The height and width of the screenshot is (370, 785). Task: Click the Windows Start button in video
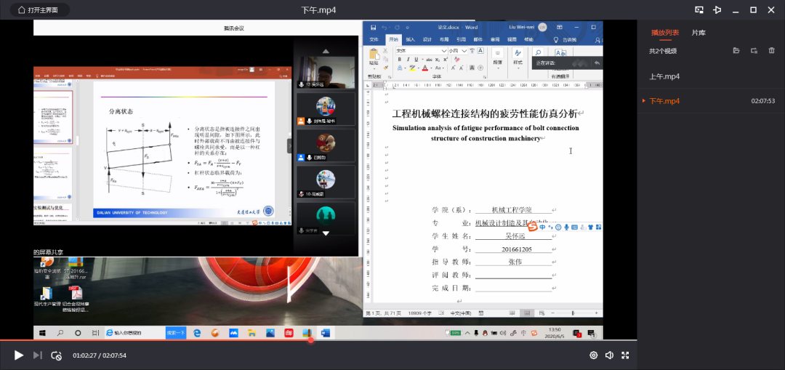click(43, 333)
